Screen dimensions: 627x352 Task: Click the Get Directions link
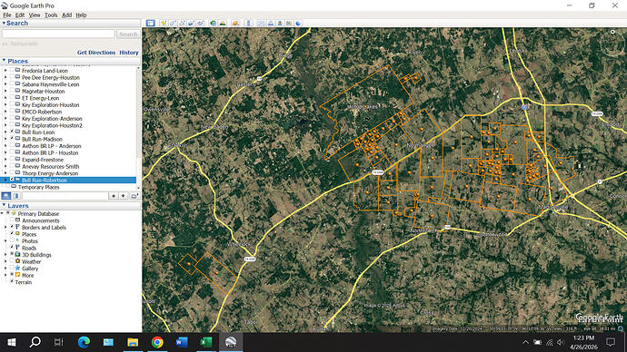[x=96, y=53]
